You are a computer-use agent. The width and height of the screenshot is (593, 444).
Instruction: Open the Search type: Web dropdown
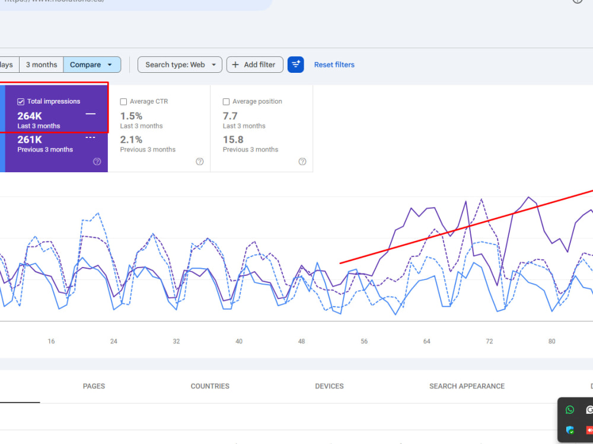tap(180, 65)
